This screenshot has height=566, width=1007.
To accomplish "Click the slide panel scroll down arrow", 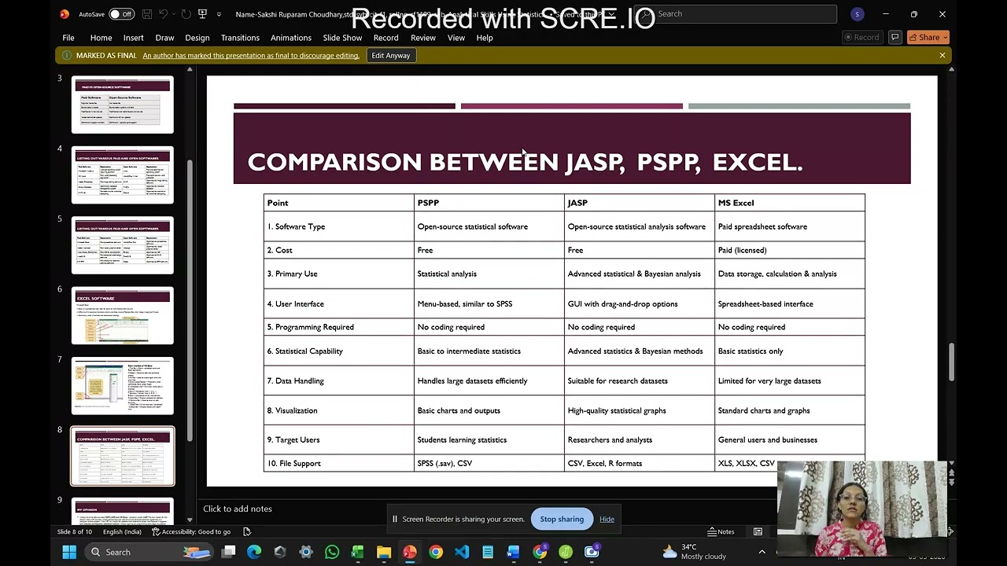I will [x=190, y=520].
